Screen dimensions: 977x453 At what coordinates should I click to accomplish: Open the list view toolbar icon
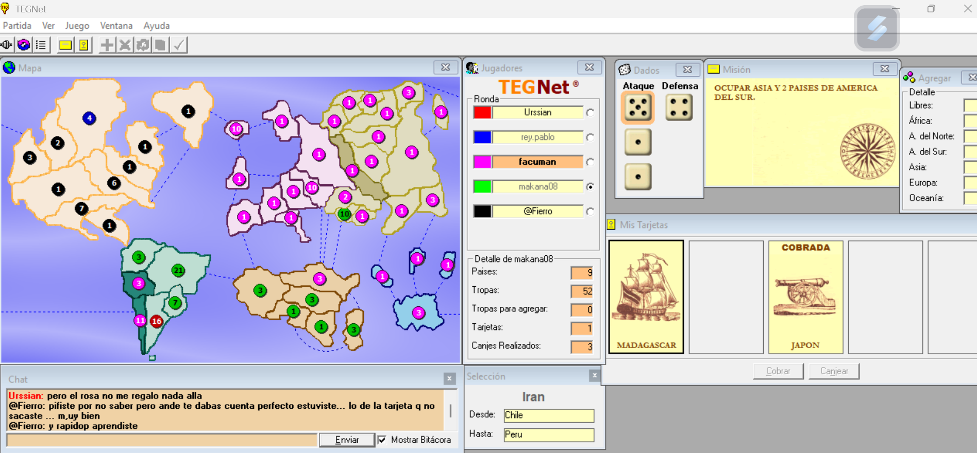[41, 45]
